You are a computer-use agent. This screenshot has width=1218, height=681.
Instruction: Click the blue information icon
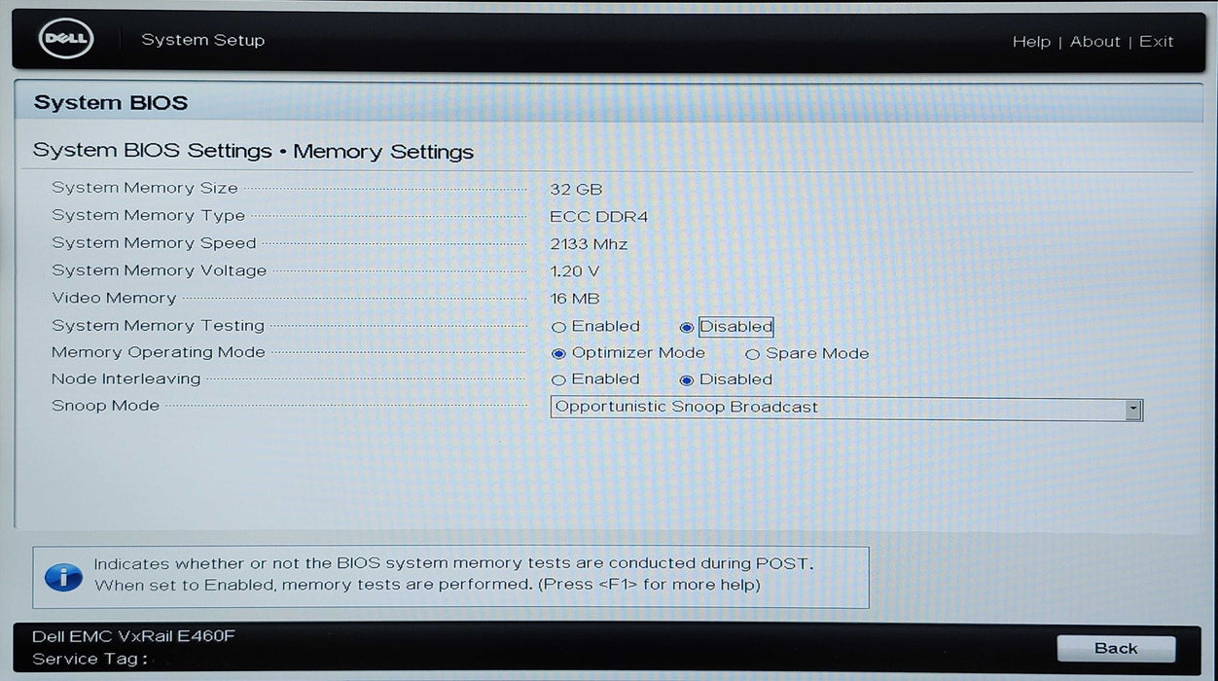pyautogui.click(x=64, y=577)
